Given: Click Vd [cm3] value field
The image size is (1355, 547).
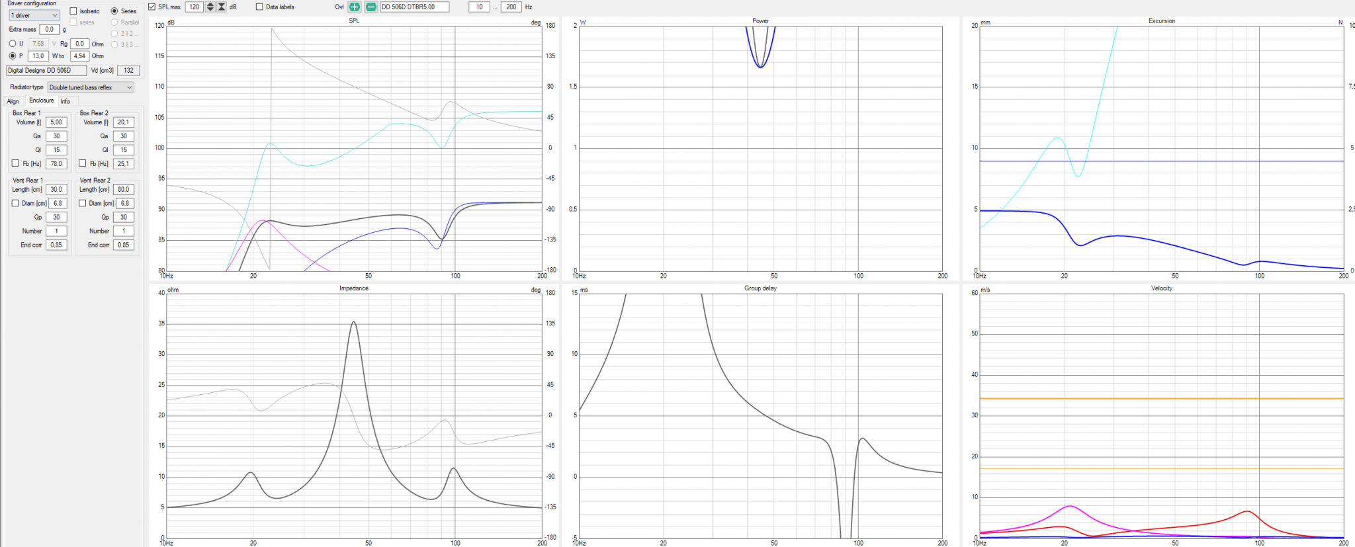Looking at the screenshot, I should pyautogui.click(x=128, y=70).
